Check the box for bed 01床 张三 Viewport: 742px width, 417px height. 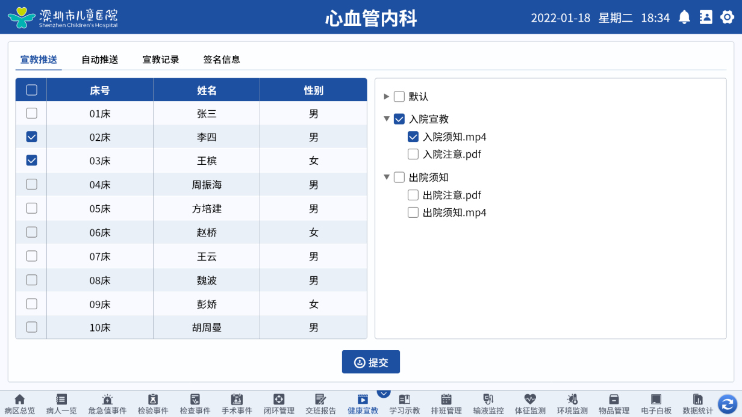pyautogui.click(x=32, y=113)
